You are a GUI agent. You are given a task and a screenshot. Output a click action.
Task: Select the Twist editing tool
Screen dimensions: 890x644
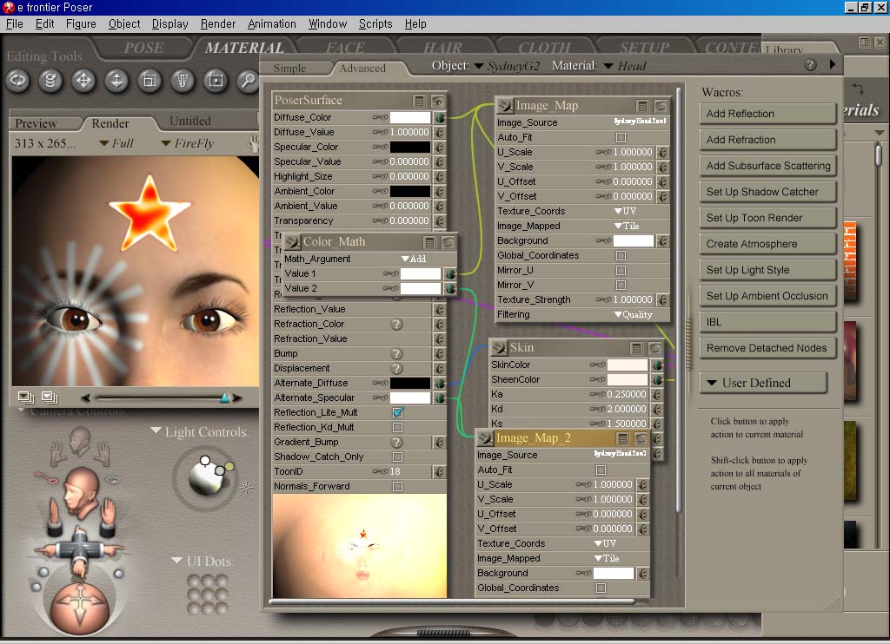click(x=50, y=81)
